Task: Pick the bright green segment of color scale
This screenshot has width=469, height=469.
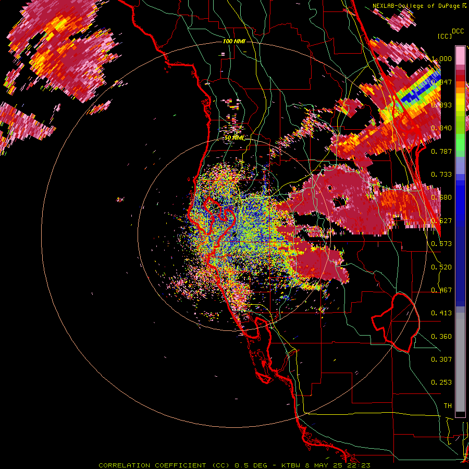Action: click(x=460, y=142)
